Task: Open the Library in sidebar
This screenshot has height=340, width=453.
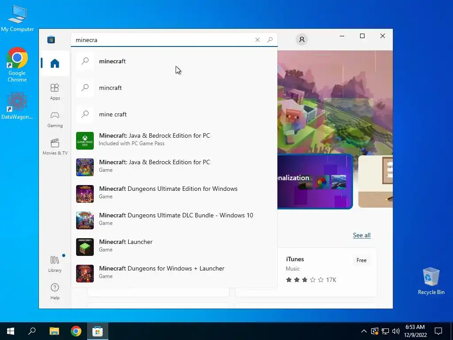Action: click(54, 264)
